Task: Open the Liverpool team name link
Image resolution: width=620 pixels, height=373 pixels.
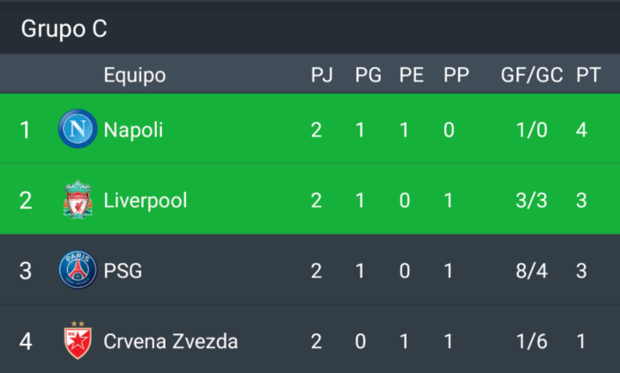Action: tap(145, 201)
